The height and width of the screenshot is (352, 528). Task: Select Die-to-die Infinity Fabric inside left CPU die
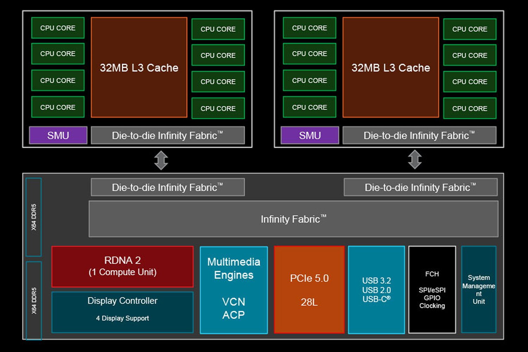[x=168, y=136]
